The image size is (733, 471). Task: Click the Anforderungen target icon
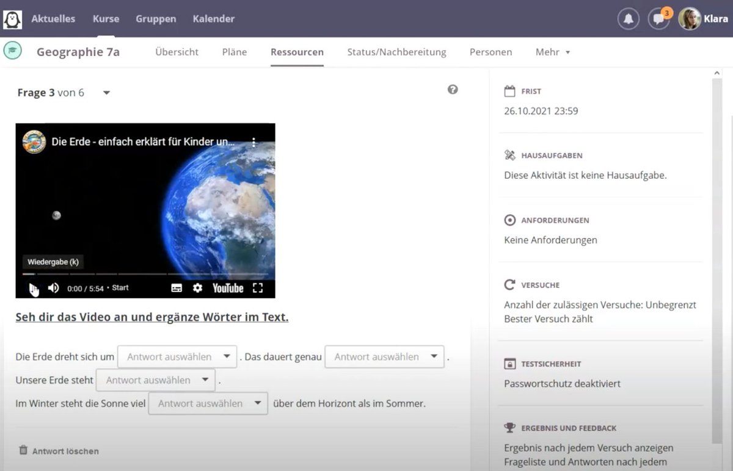[x=510, y=220]
